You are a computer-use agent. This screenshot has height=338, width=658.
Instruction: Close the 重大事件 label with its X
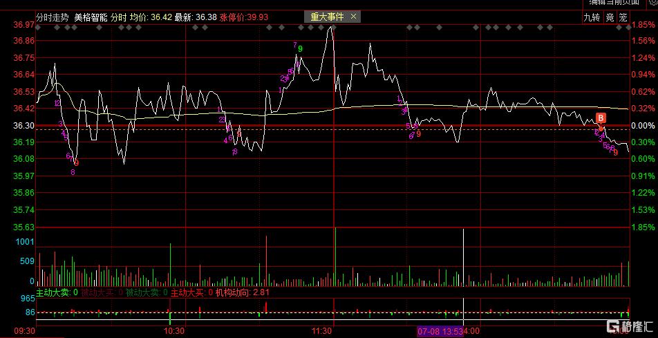(353, 17)
